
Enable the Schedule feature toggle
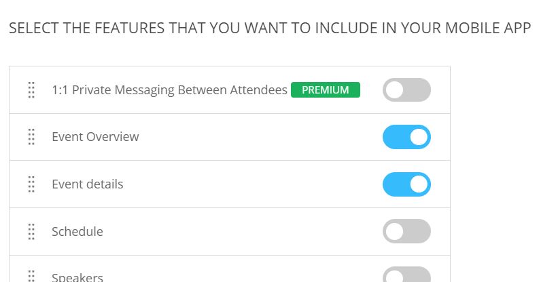[406, 232]
